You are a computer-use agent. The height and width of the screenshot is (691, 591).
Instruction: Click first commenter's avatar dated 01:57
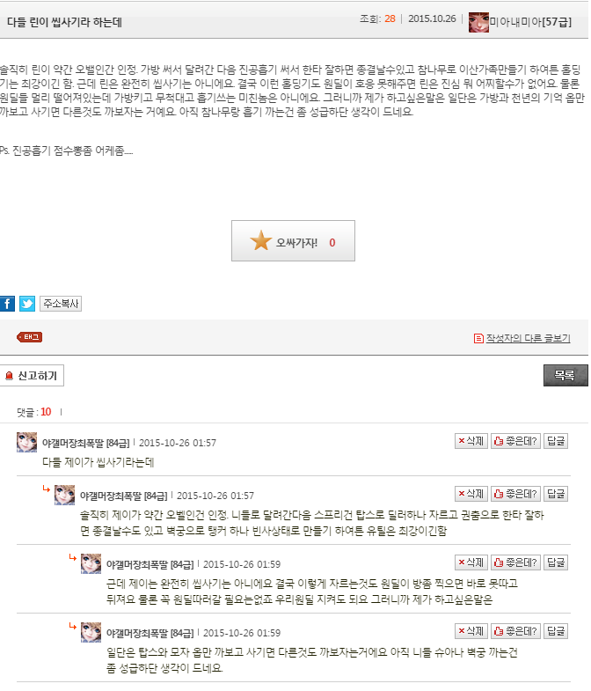pyautogui.click(x=27, y=442)
